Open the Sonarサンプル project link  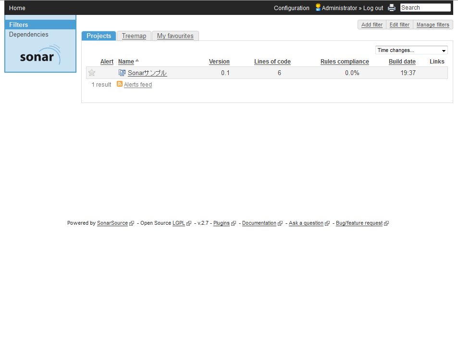click(x=147, y=73)
